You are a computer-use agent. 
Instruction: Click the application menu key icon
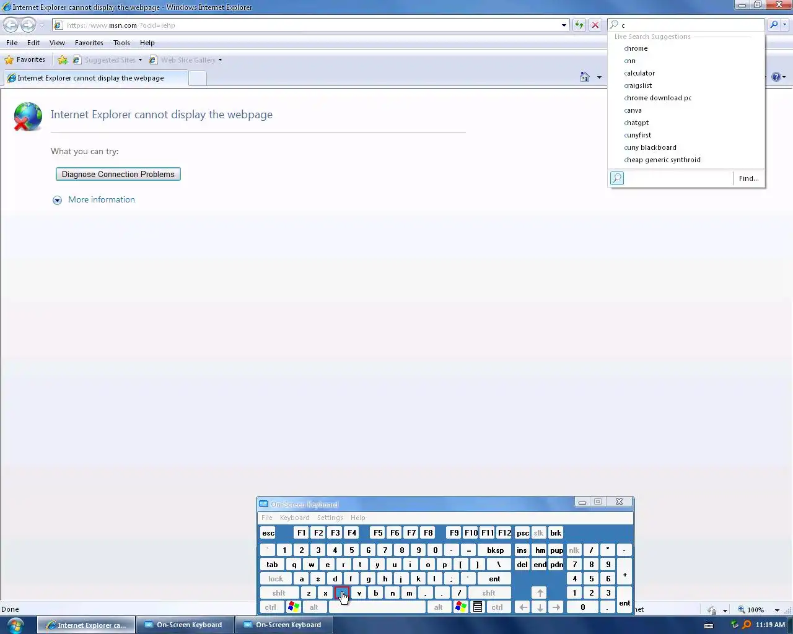[478, 607]
